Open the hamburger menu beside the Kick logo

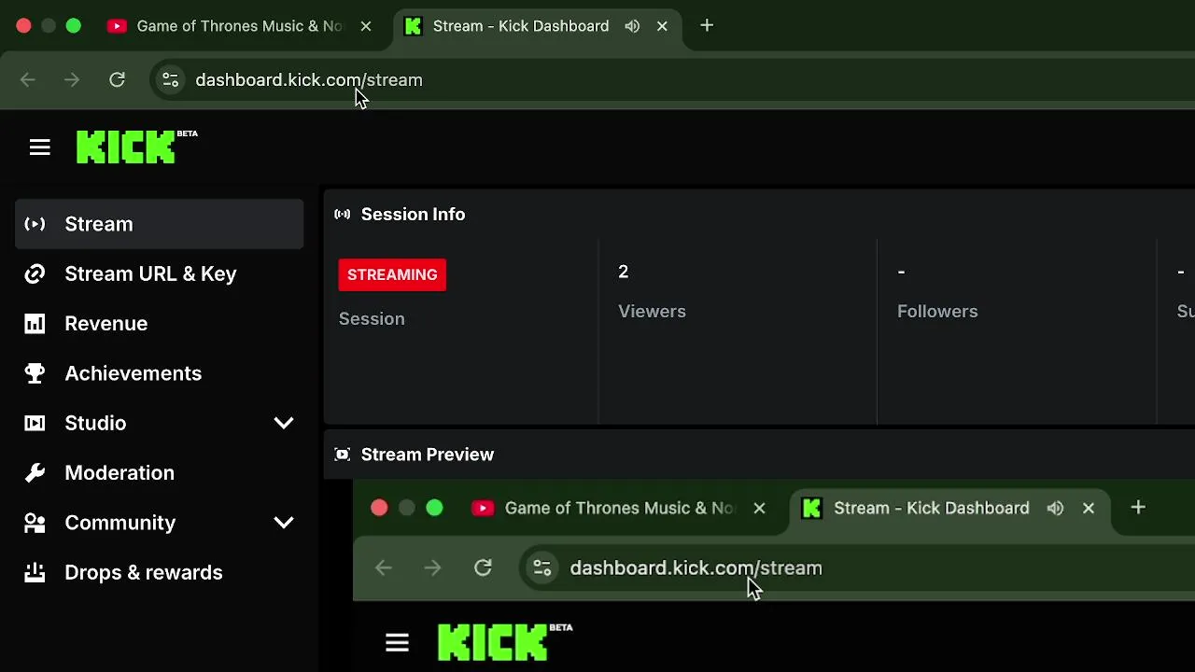tap(39, 147)
